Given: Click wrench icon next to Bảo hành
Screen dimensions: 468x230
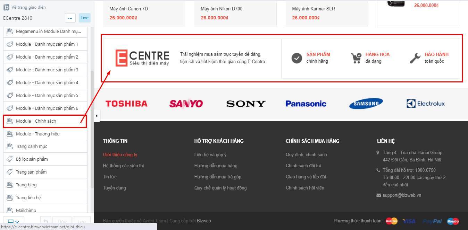Looking at the screenshot, I should 415,58.
